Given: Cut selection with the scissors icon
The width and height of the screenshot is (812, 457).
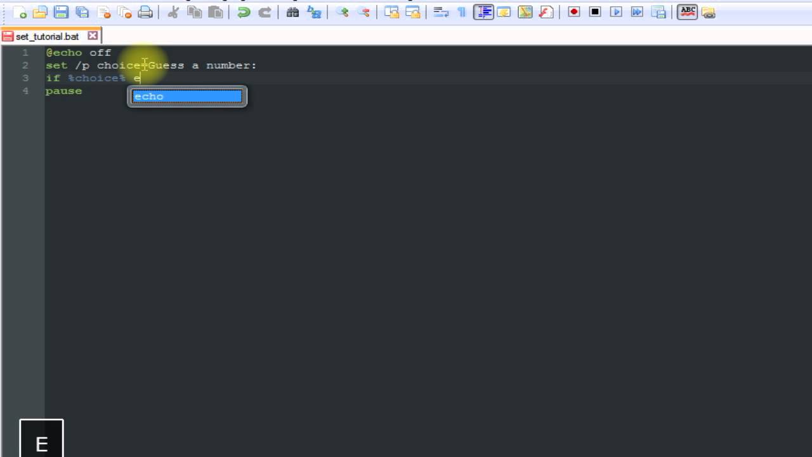Looking at the screenshot, I should [173, 12].
